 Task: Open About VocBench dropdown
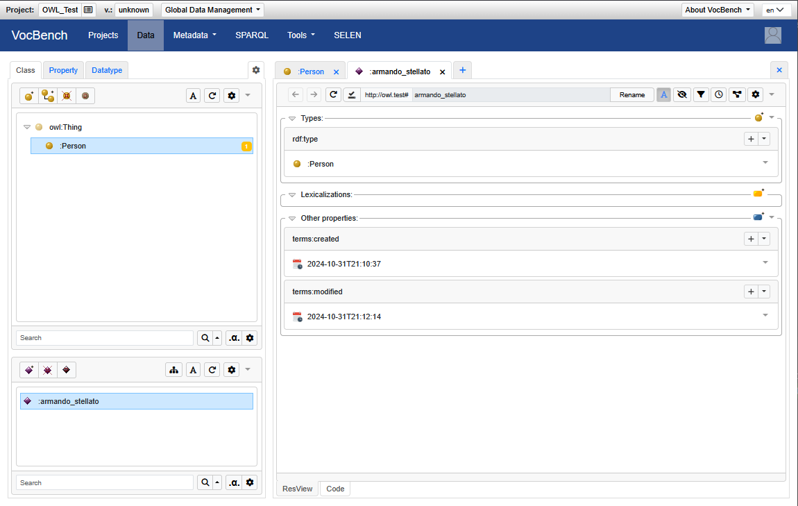coord(717,10)
